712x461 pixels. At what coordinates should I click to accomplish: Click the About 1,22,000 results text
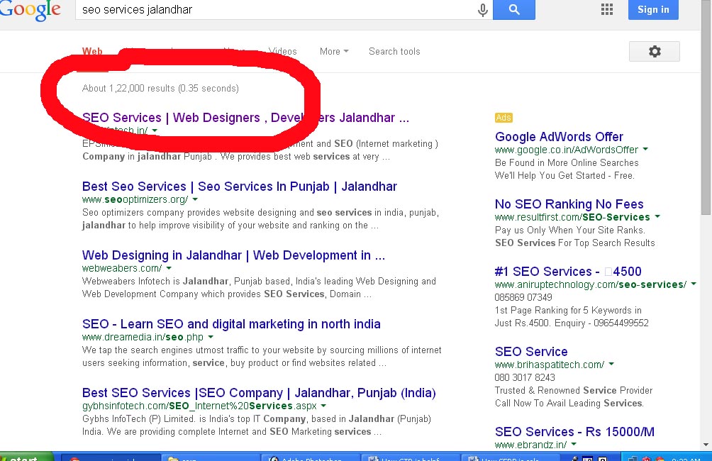pyautogui.click(x=160, y=88)
